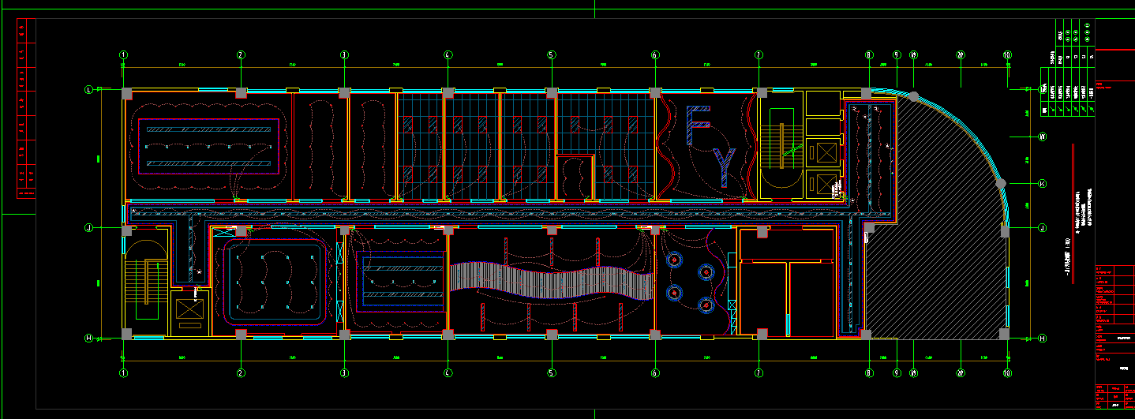Click the gray column at axis 4 and L

(x=448, y=92)
